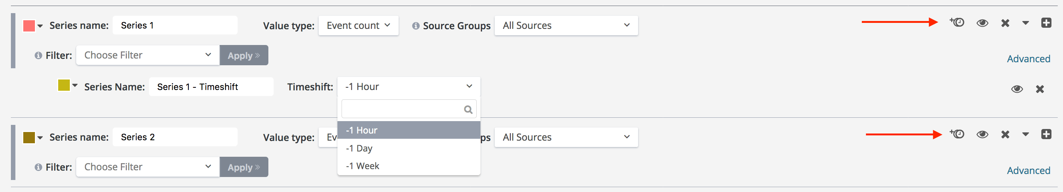Click the Series 2 name input field
This screenshot has height=192, width=1063.
(175, 137)
